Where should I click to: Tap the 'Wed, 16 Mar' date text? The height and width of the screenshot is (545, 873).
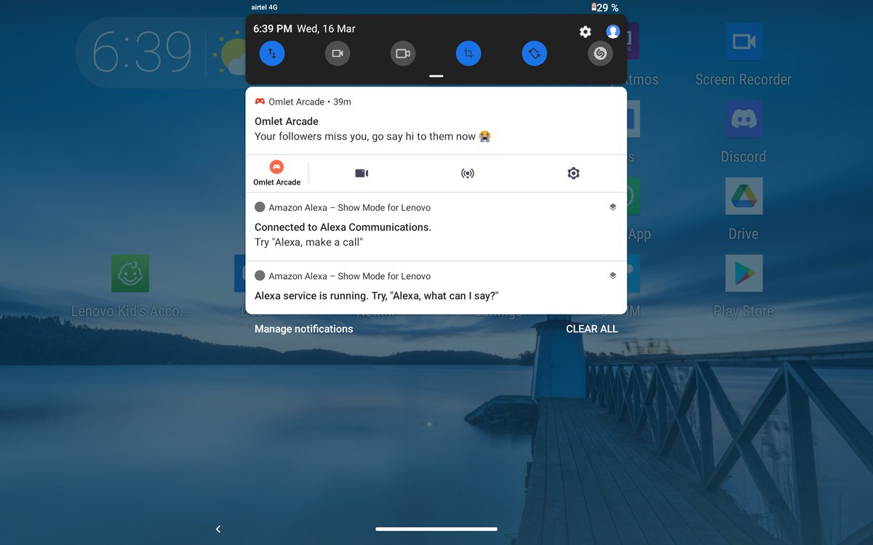click(x=326, y=29)
